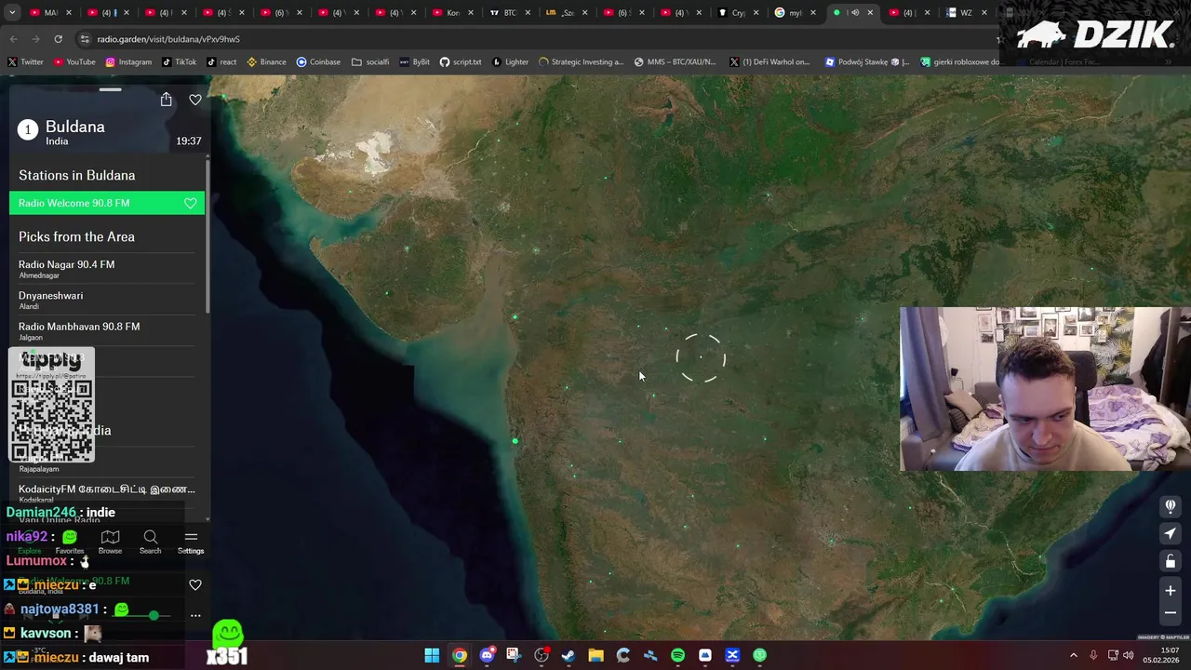Open the Podwój Stawkę bookmark

pyautogui.click(x=868, y=62)
